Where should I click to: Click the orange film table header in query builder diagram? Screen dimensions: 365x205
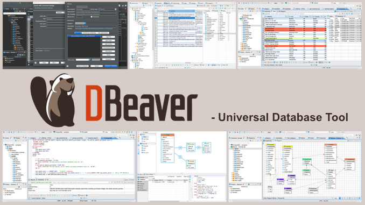pos(167,135)
